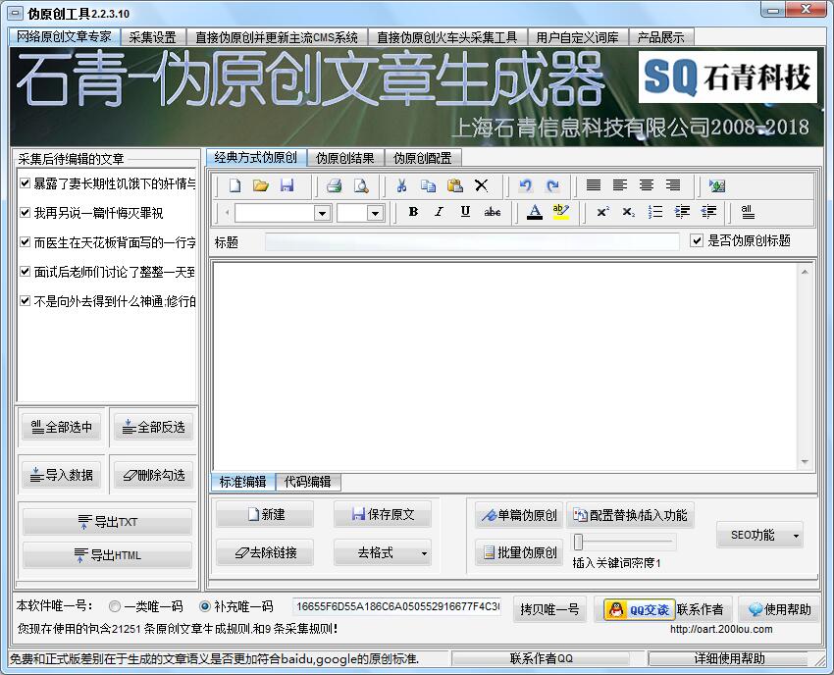Click QQ交谈 contact button
The width and height of the screenshot is (834, 675).
640,609
